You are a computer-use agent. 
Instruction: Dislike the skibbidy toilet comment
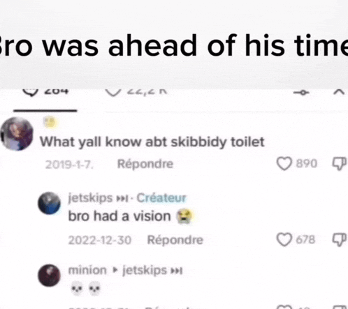(339, 163)
